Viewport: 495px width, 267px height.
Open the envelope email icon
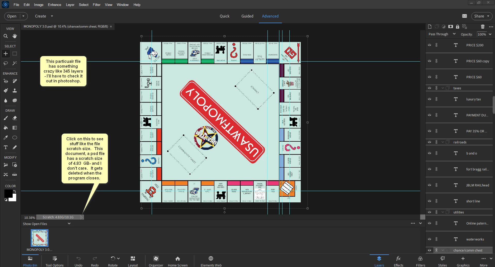(x=465, y=16)
